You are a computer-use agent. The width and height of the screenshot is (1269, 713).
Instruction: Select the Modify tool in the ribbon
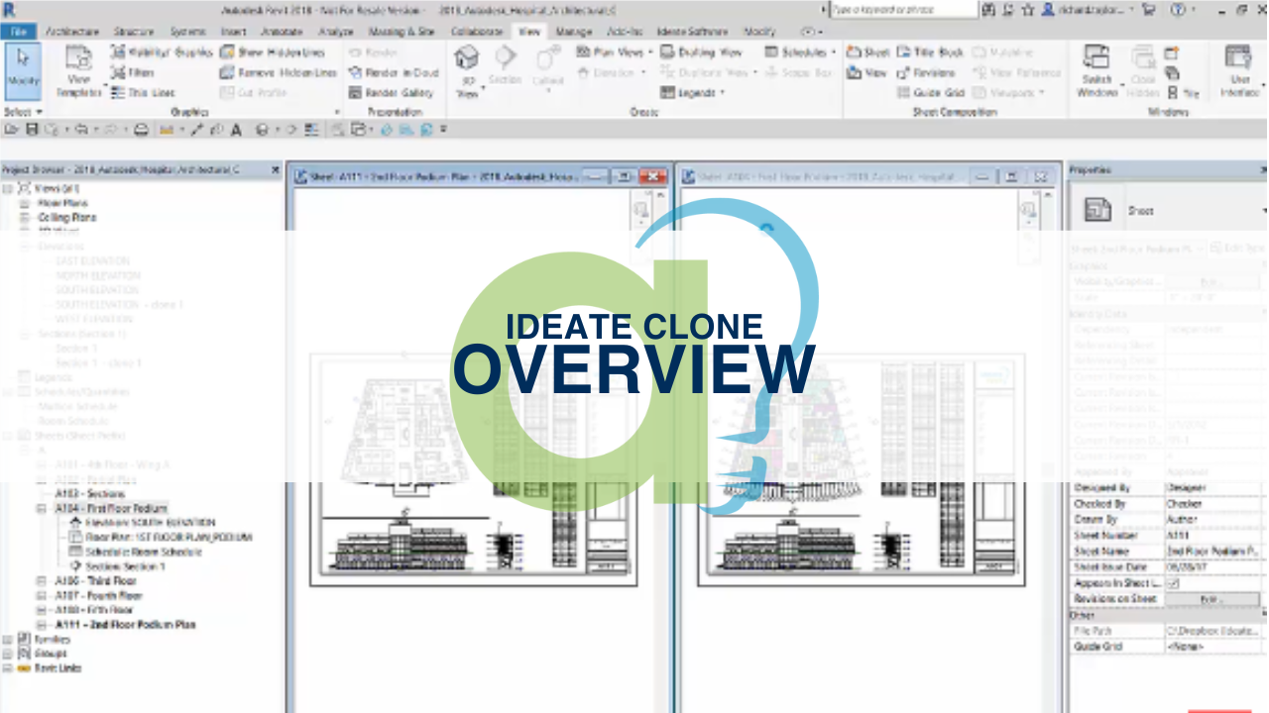click(22, 70)
